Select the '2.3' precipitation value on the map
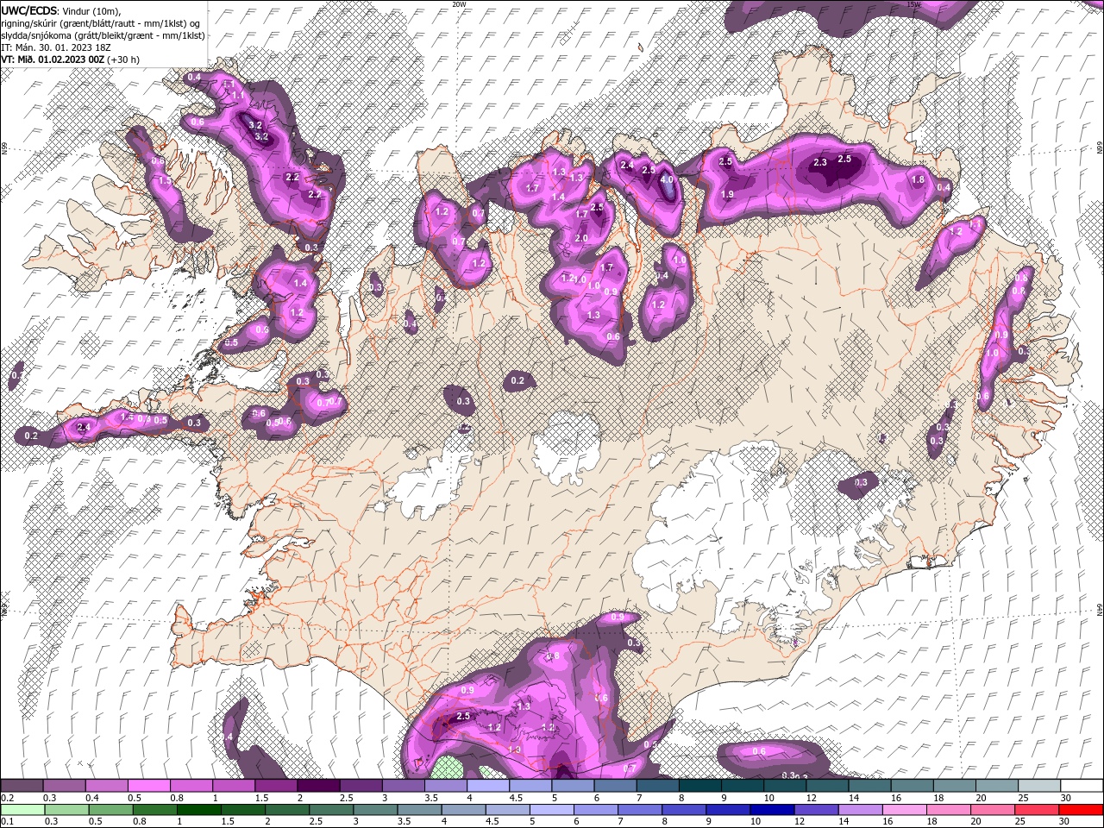 820,162
